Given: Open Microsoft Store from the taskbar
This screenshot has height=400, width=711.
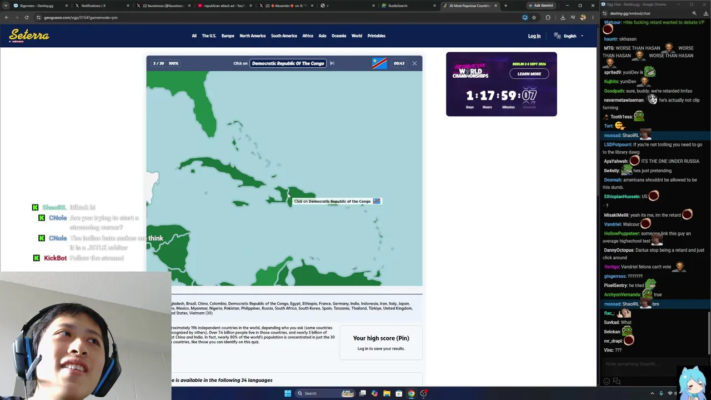Looking at the screenshot, I should pos(399,393).
